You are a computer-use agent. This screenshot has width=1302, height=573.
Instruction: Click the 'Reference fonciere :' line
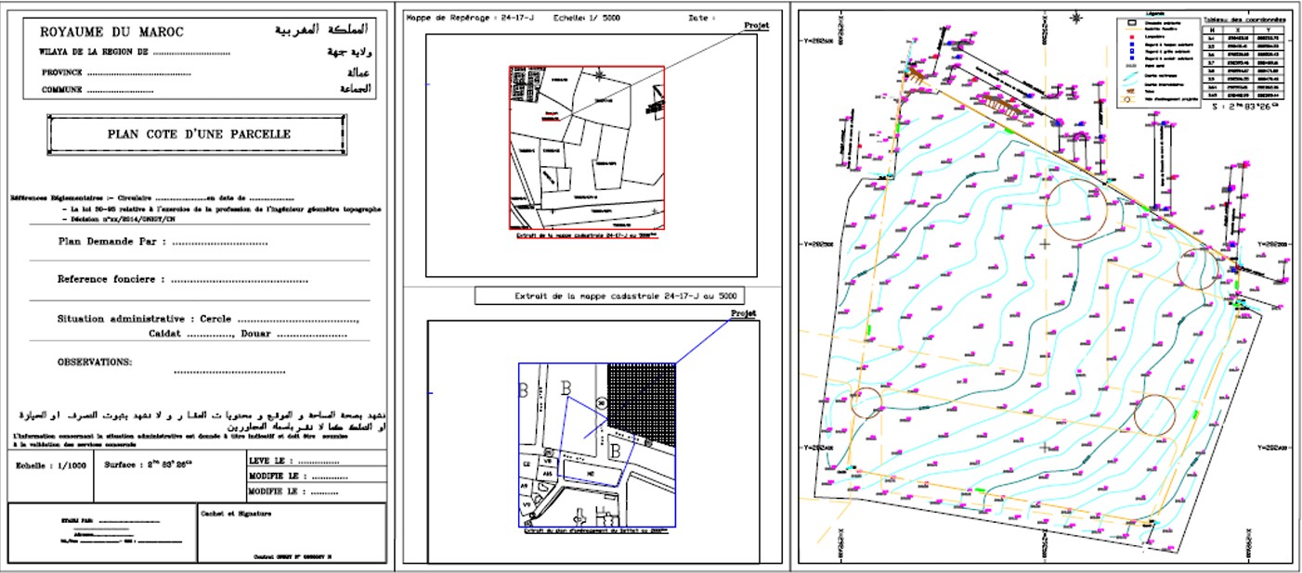click(x=183, y=279)
